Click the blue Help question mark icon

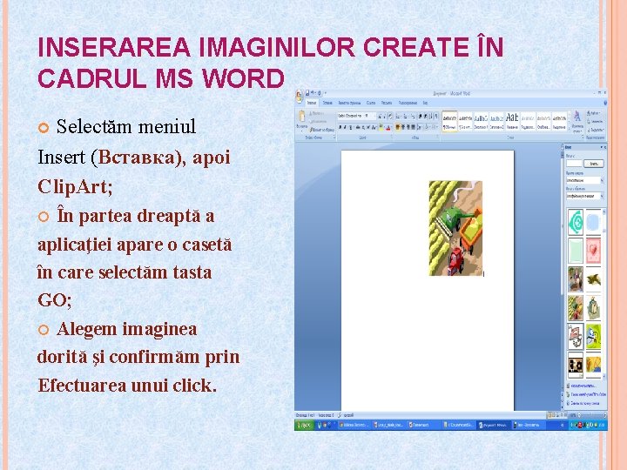point(605,103)
